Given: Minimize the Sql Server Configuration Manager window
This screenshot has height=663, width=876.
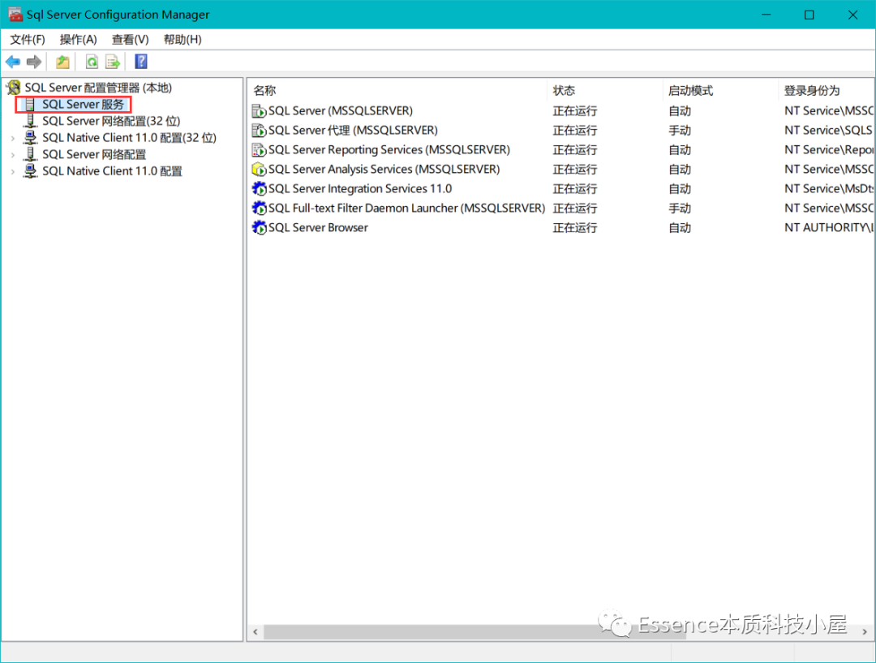Looking at the screenshot, I should pyautogui.click(x=766, y=15).
